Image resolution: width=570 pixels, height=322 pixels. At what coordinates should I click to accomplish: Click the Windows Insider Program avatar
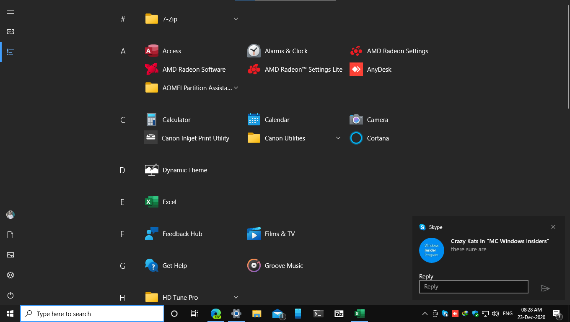click(432, 250)
